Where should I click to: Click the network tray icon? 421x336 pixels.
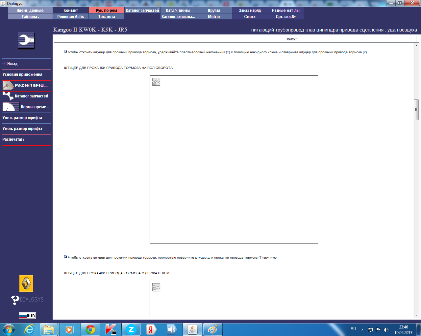(x=370, y=330)
